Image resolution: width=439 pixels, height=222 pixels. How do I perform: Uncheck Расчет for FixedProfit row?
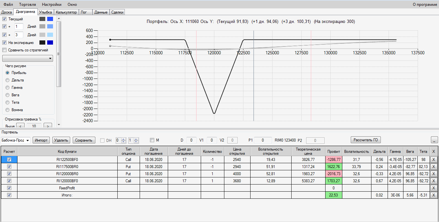9,188
